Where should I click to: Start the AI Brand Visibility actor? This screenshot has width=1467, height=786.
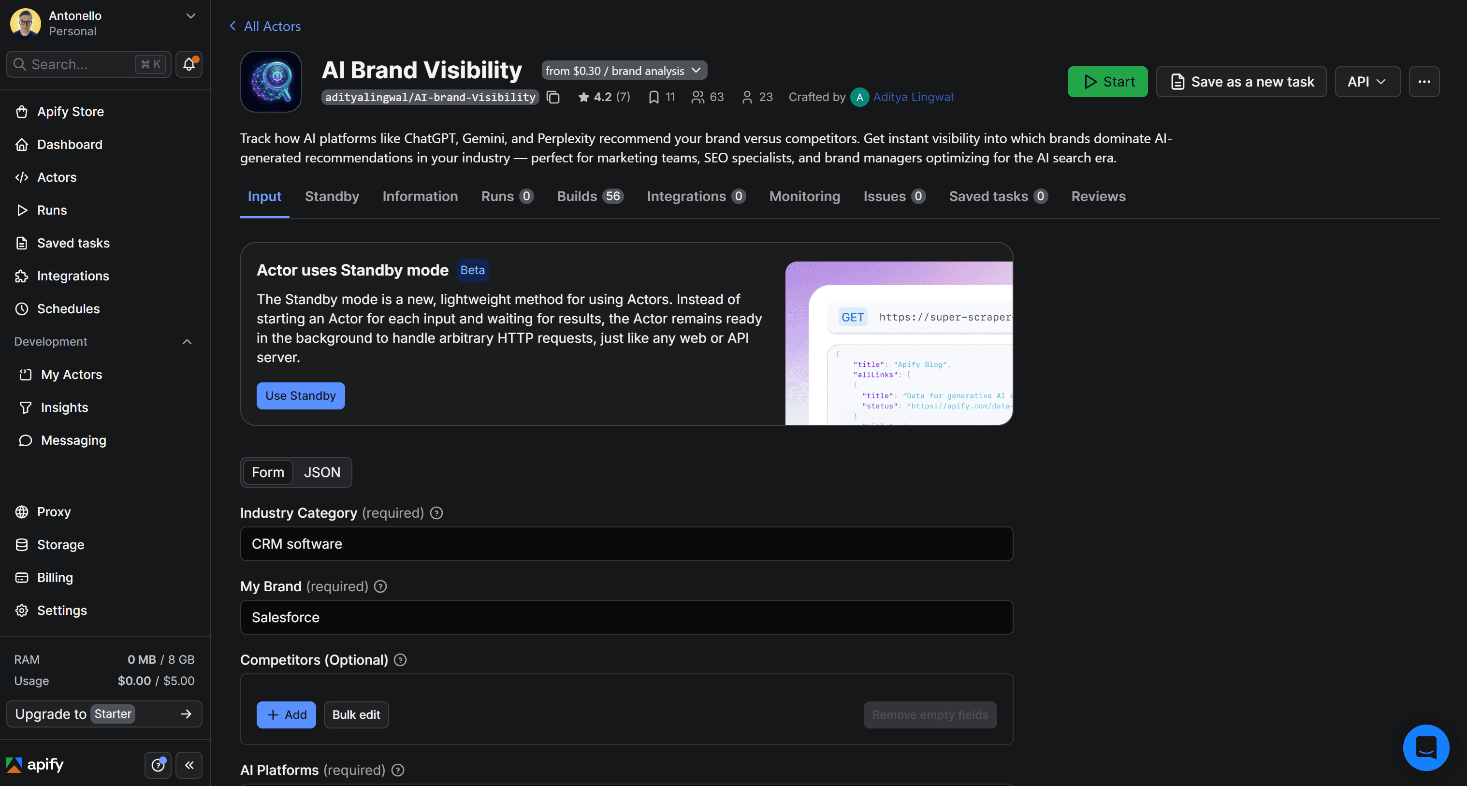[x=1107, y=81]
